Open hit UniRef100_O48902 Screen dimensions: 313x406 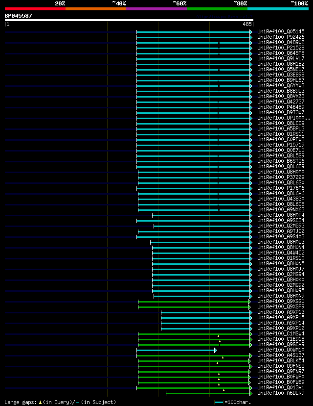tap(281, 42)
